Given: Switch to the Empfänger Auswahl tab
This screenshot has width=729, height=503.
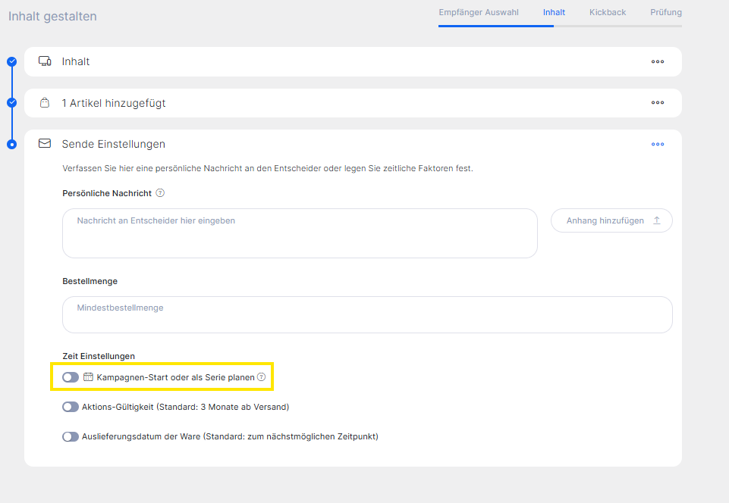Looking at the screenshot, I should (x=479, y=12).
